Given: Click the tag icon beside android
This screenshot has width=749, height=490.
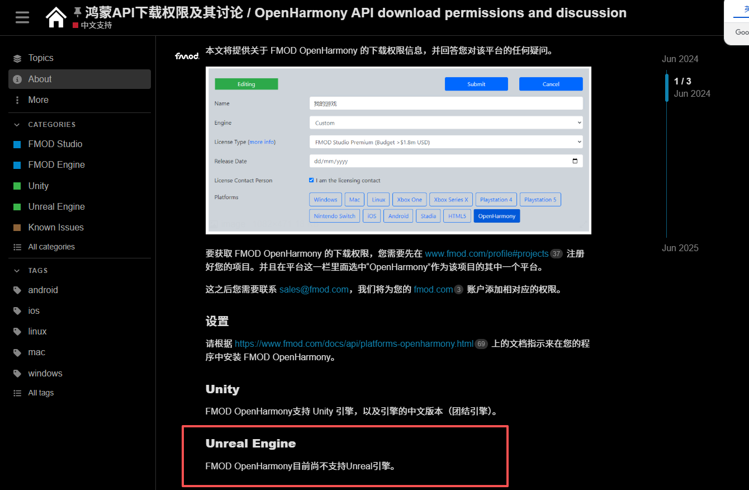Looking at the screenshot, I should [x=17, y=290].
